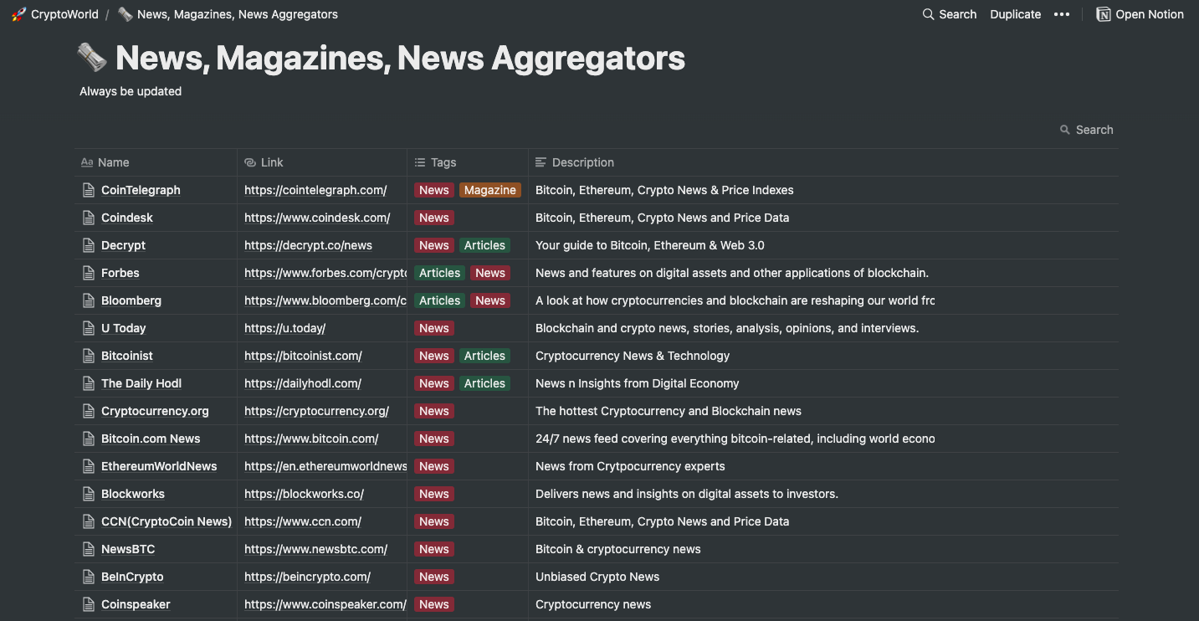Open the three-dots more options menu
The height and width of the screenshot is (621, 1199).
[1062, 14]
